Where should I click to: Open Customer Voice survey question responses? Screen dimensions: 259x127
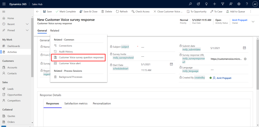[x=79, y=57]
